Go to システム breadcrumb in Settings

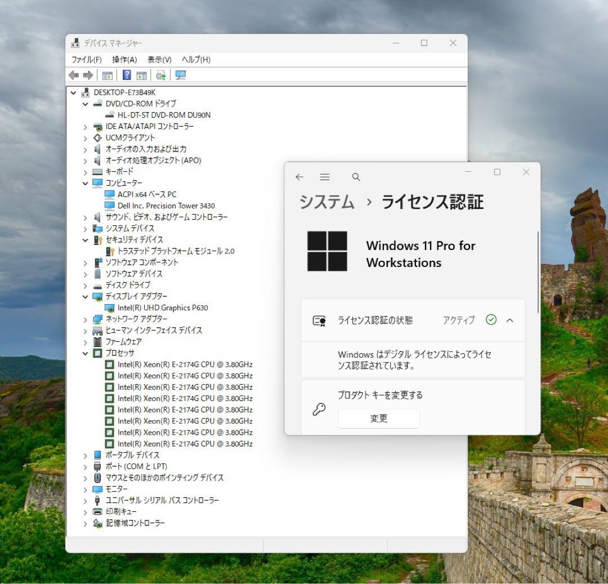coord(327,202)
